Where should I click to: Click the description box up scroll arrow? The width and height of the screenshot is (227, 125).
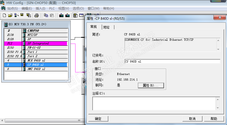(218, 40)
